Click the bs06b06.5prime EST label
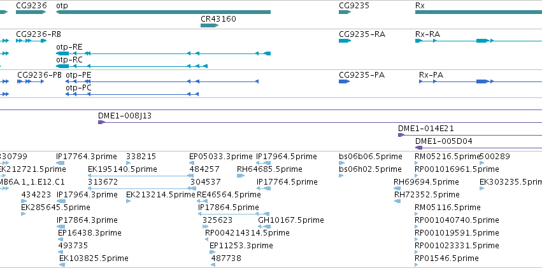The image size is (542, 268). point(371,157)
